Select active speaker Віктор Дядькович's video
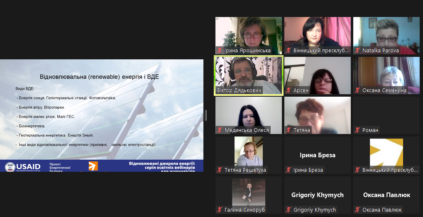Screen dimensions: 423x217 click(x=249, y=76)
